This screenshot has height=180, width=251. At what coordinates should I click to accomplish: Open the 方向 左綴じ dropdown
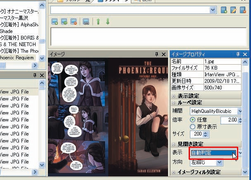pos(219,162)
